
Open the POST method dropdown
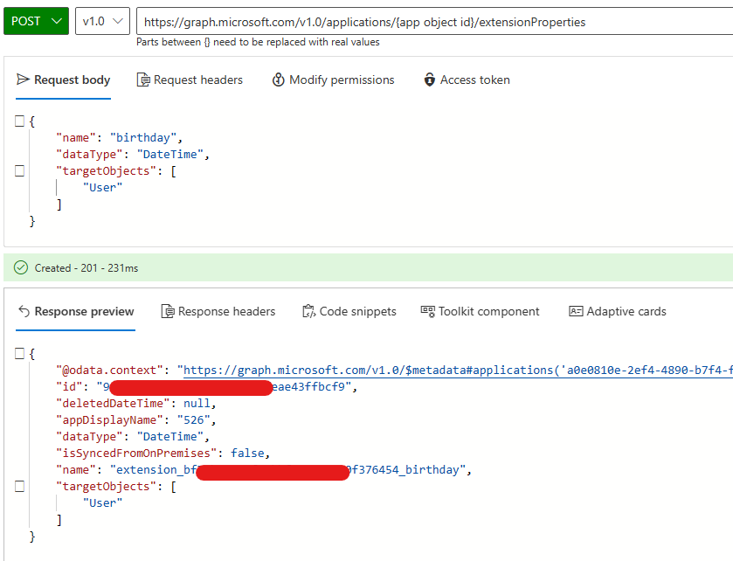35,20
